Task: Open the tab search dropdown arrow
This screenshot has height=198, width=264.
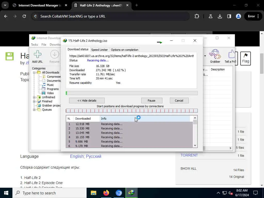Action: pyautogui.click(x=5, y=5)
